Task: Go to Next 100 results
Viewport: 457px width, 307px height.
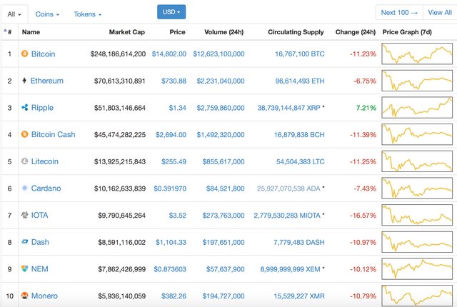Action: tap(399, 13)
